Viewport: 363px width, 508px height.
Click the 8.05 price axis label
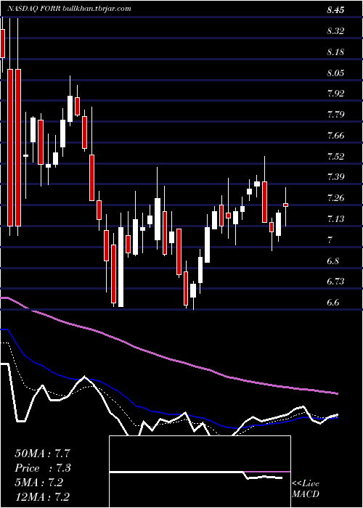click(335, 73)
